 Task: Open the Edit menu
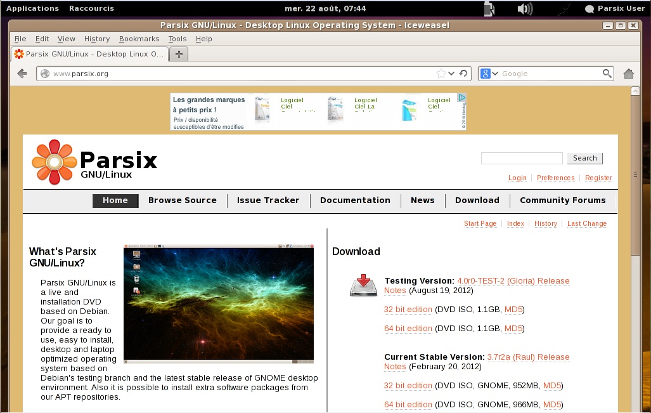coord(42,39)
